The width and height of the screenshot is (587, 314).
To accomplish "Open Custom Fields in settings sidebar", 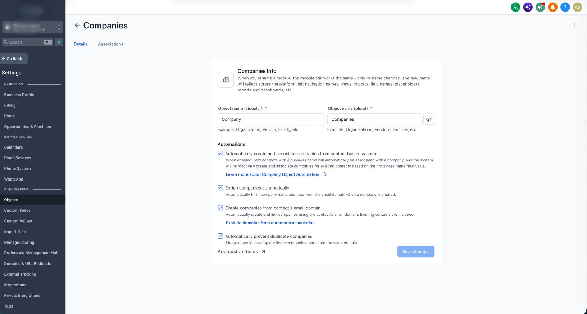I will click(17, 210).
